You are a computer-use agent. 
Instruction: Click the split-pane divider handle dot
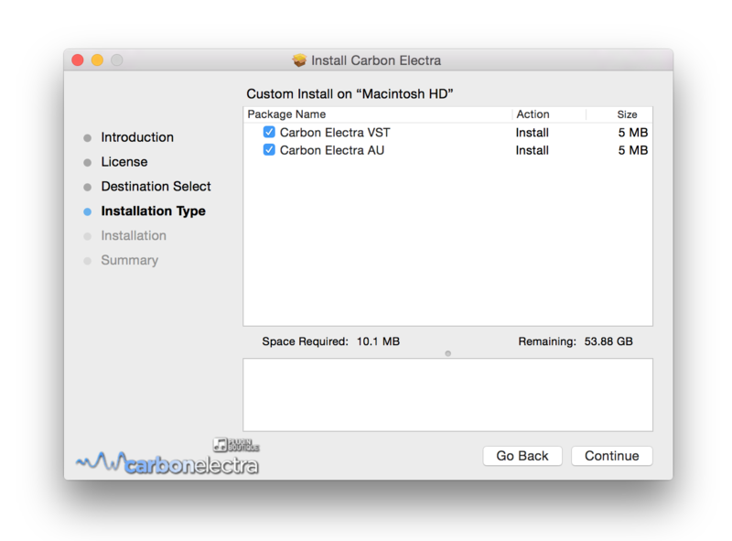pos(447,353)
